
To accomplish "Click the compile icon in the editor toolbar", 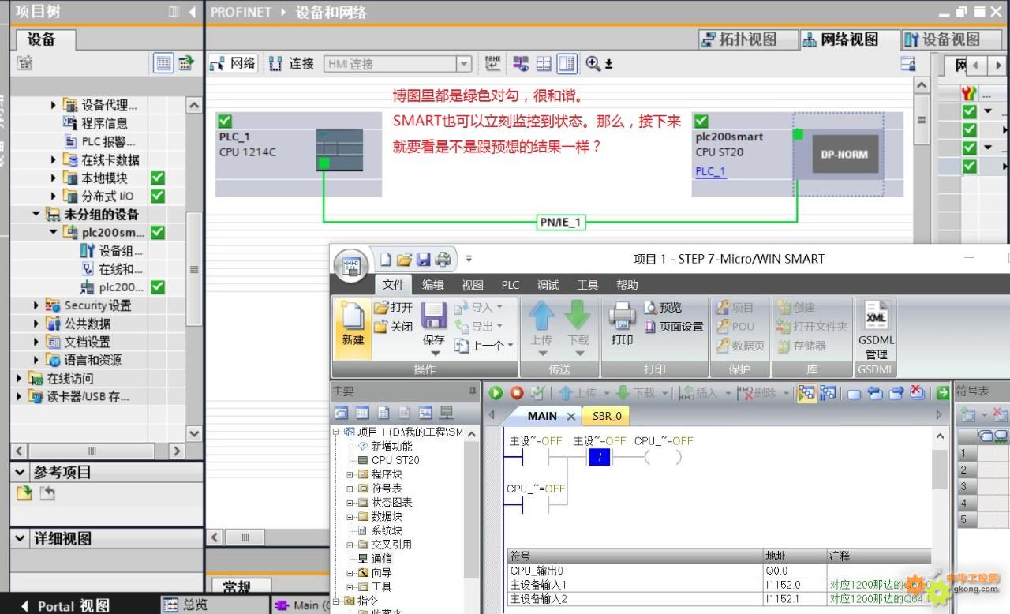I will click(x=537, y=392).
